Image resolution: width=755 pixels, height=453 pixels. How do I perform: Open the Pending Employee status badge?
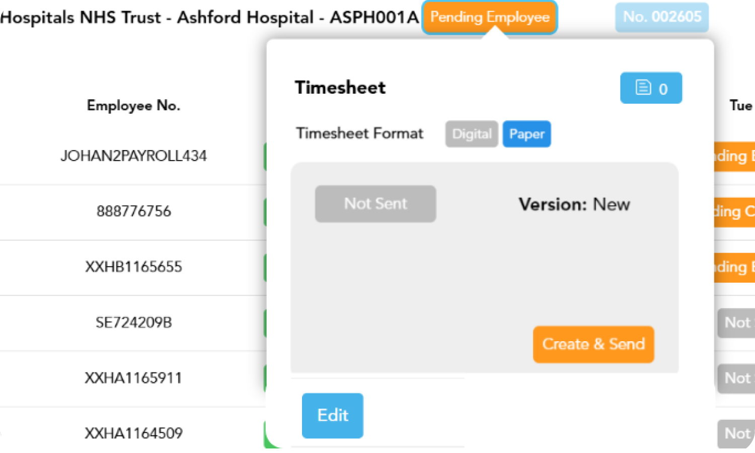pyautogui.click(x=489, y=18)
